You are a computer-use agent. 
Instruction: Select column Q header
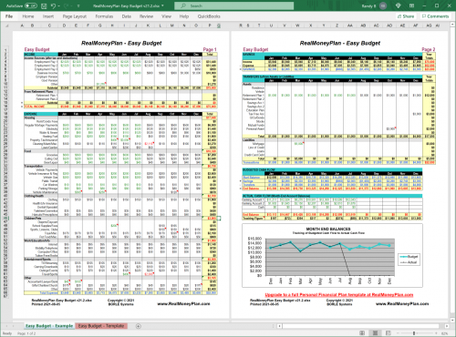[219, 26]
